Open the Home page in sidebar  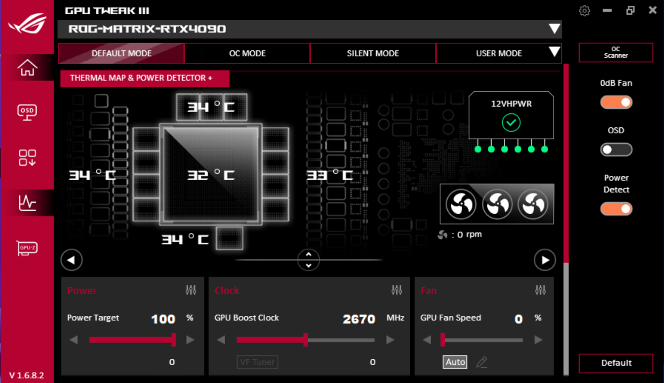click(27, 67)
